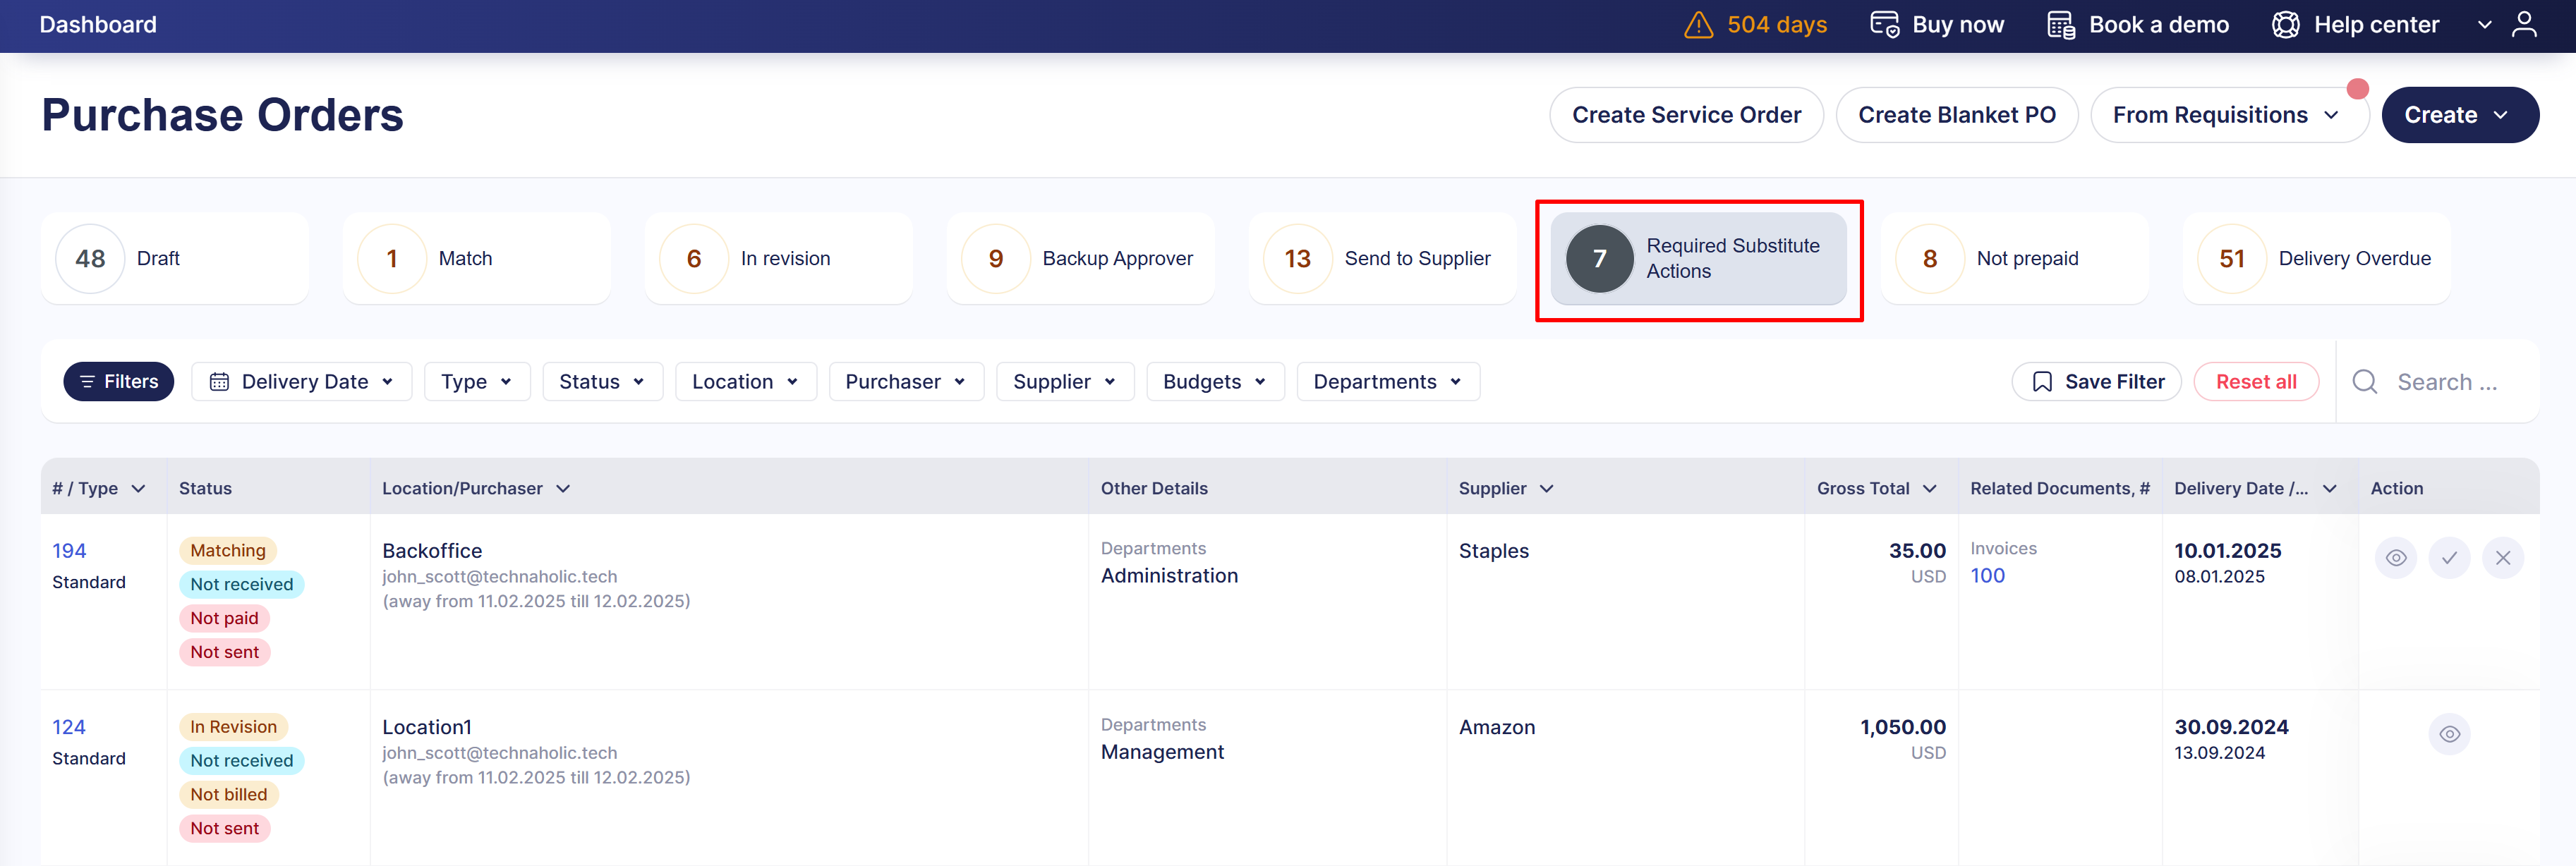The height and width of the screenshot is (866, 2576).
Task: Click the search magnifier icon
Action: click(2365, 382)
